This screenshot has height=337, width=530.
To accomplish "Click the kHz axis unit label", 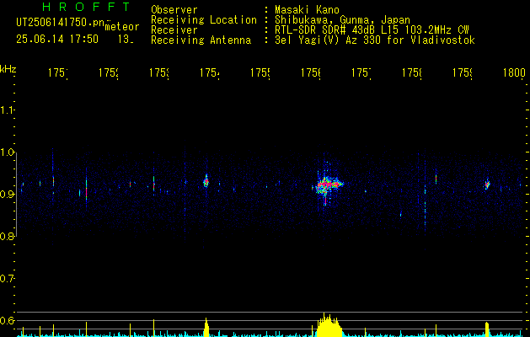I will (x=8, y=69).
